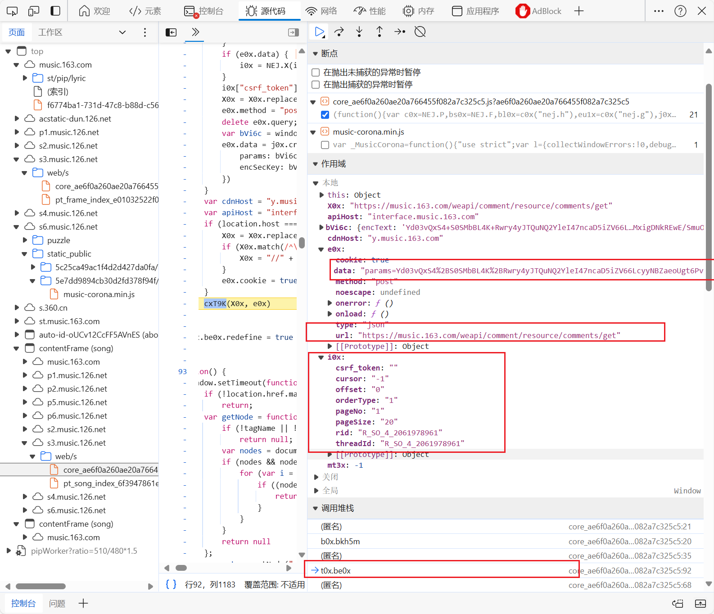Viewport: 714px width, 614px height.
Task: Collapse the 断点 breakpoints section
Action: [316, 54]
